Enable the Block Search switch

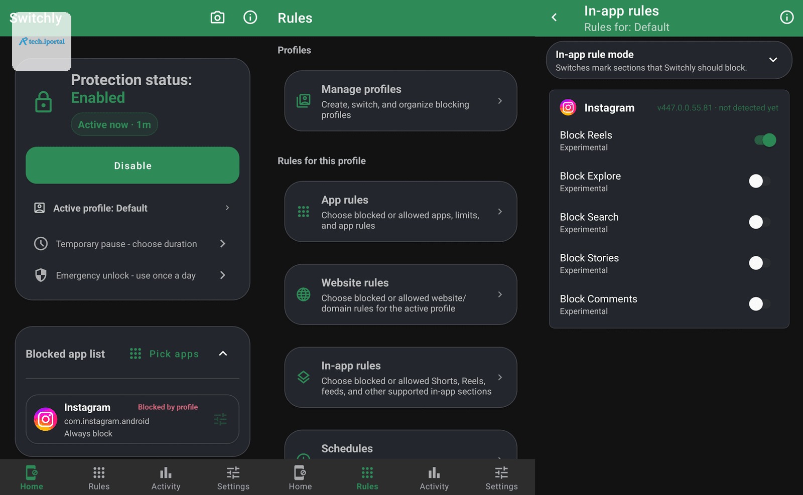[x=760, y=222]
